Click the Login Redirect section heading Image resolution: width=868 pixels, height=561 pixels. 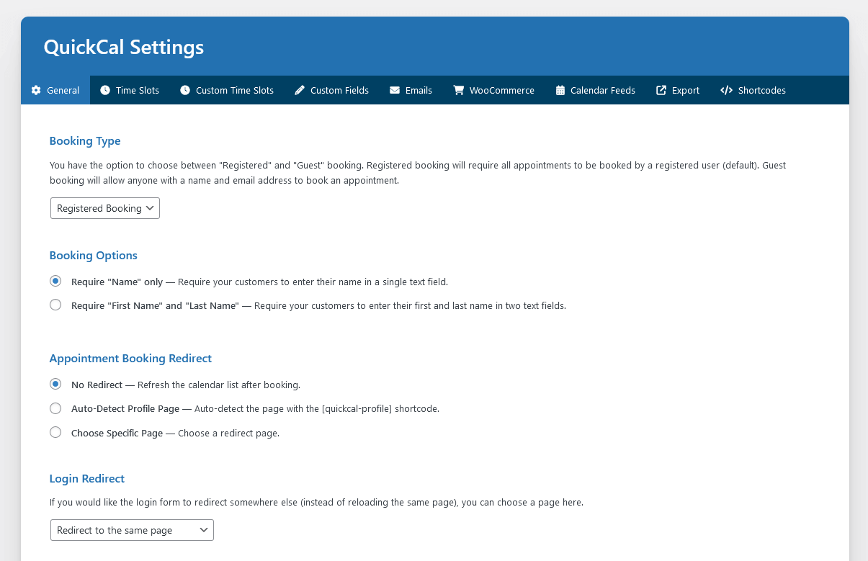point(87,479)
